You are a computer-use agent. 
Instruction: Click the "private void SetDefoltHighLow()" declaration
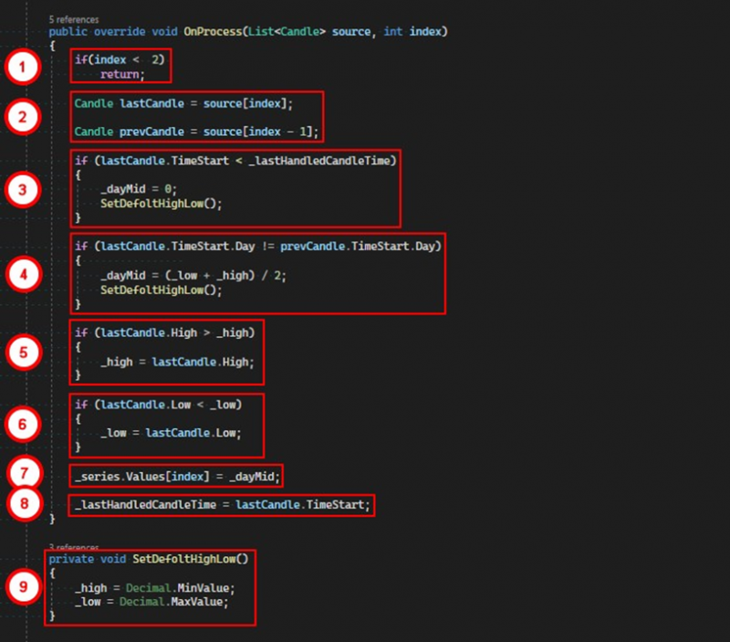(149, 559)
